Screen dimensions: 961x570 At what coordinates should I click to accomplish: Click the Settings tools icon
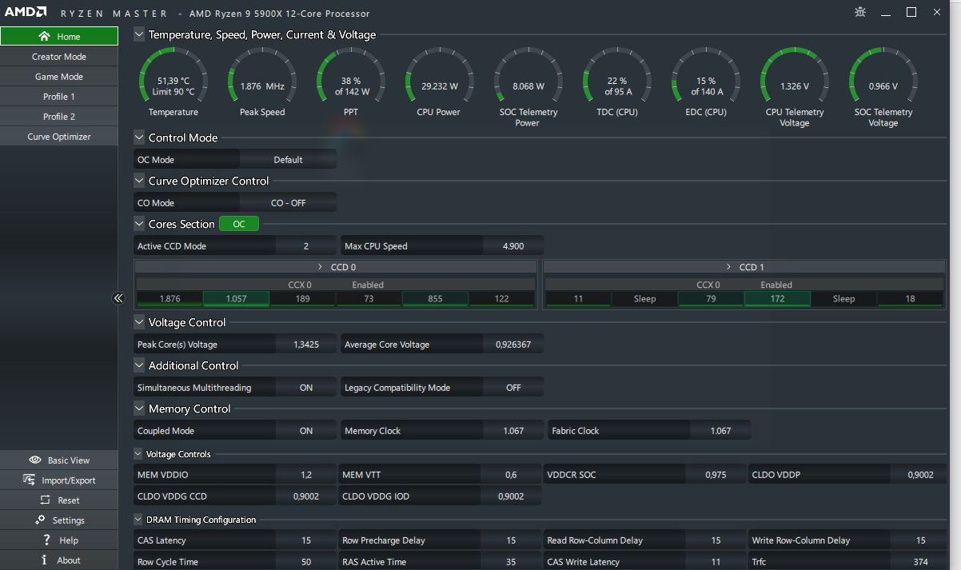click(x=40, y=520)
